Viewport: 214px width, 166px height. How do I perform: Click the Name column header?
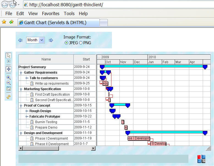(x=46, y=59)
